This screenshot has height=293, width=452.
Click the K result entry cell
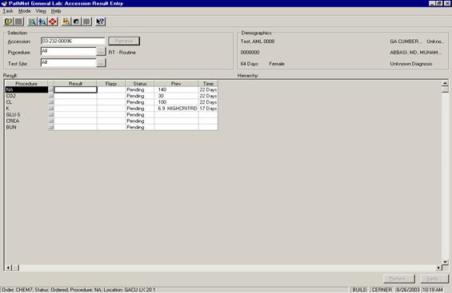point(75,109)
